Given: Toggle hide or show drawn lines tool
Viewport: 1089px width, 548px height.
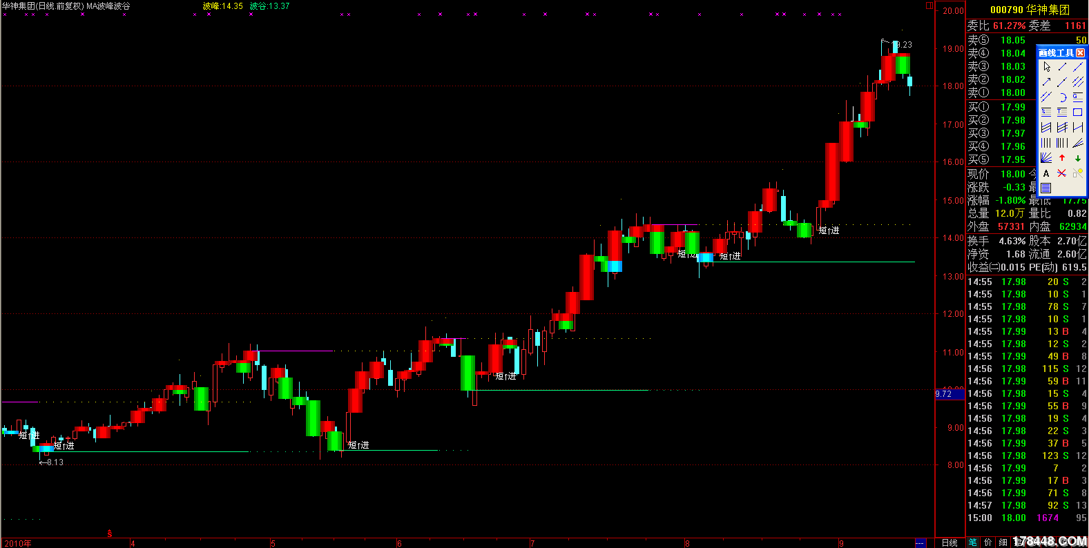Looking at the screenshot, I should [1078, 173].
